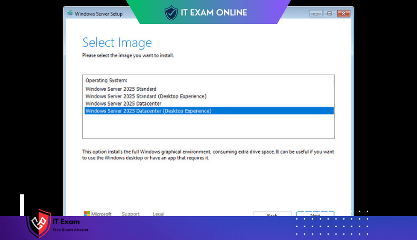Maximize the Windows Server Setup window
The image size is (417, 240).
click(x=329, y=13)
